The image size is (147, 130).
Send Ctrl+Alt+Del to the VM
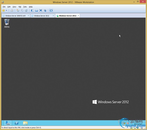point(12,10)
